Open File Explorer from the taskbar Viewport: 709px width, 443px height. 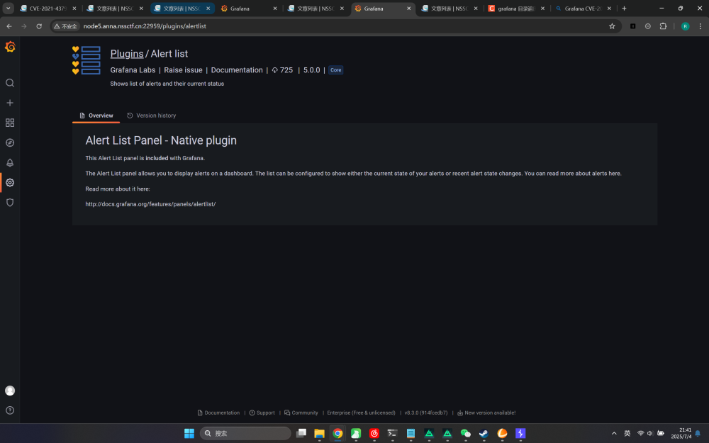point(319,433)
